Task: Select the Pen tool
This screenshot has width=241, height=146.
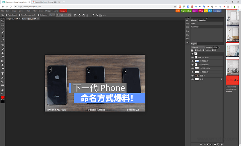Action: point(3,78)
